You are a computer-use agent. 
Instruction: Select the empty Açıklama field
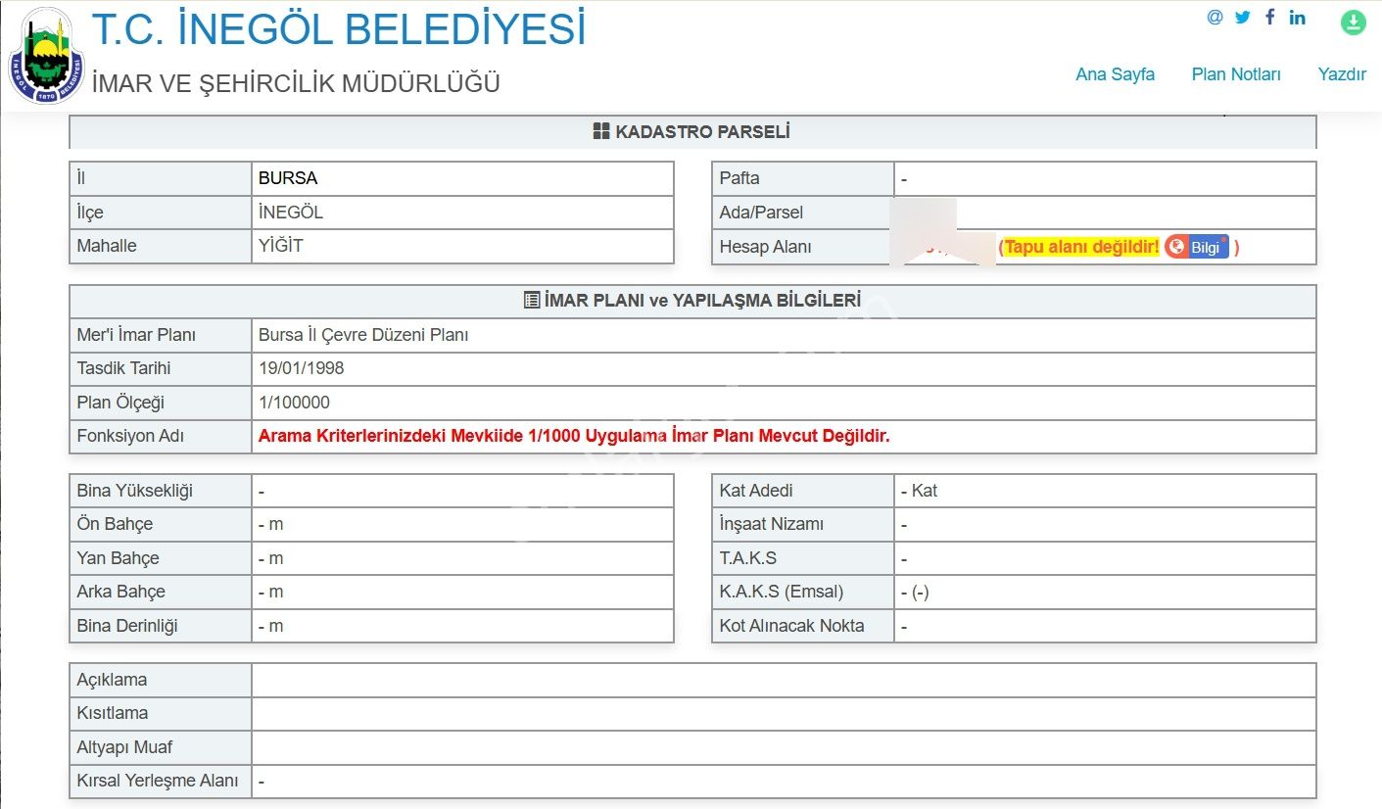tap(784, 679)
